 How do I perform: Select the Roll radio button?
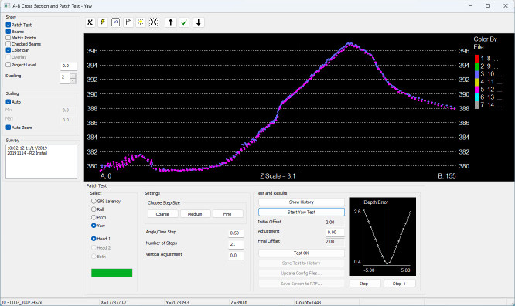tap(94, 209)
